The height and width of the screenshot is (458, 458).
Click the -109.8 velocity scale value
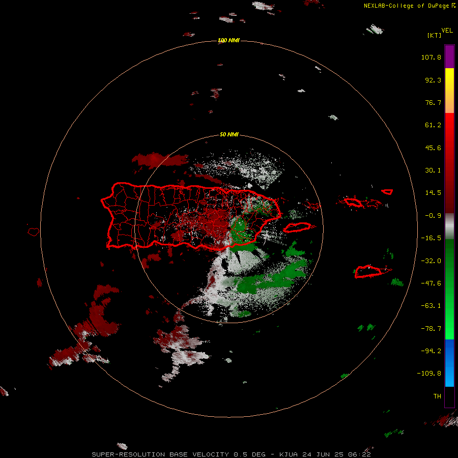(429, 374)
